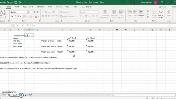Click the Insert cells button
176x99 pixels.
pyautogui.click(x=130, y=14)
